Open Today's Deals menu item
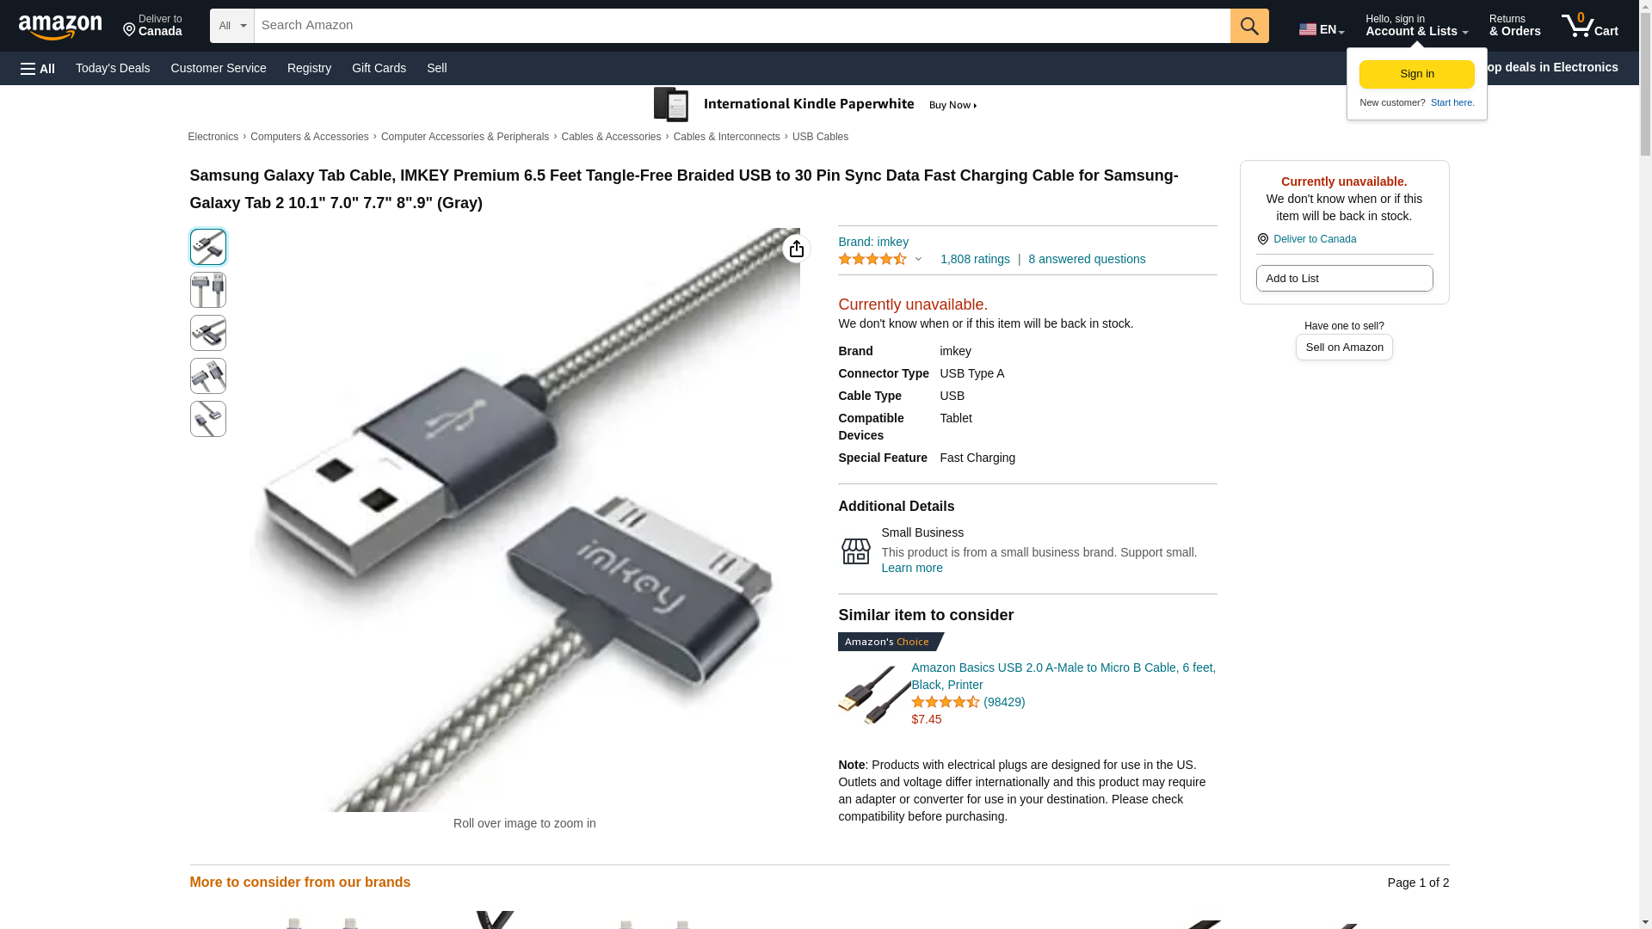 coord(113,68)
